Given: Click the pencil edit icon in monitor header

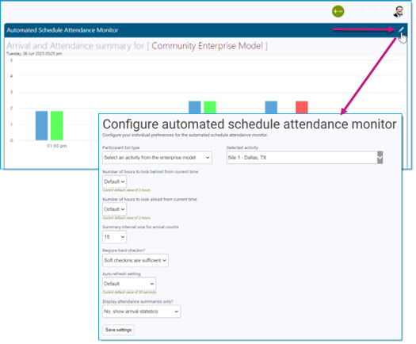Looking at the screenshot, I should tap(401, 30).
